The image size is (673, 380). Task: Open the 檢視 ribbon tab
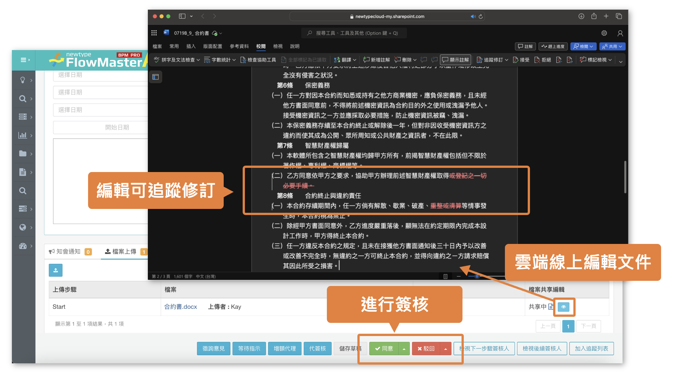[x=278, y=47]
